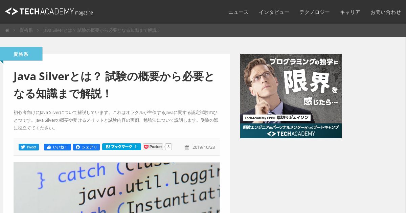Click the calendar icon beside 2019/10/28

[x=187, y=147]
